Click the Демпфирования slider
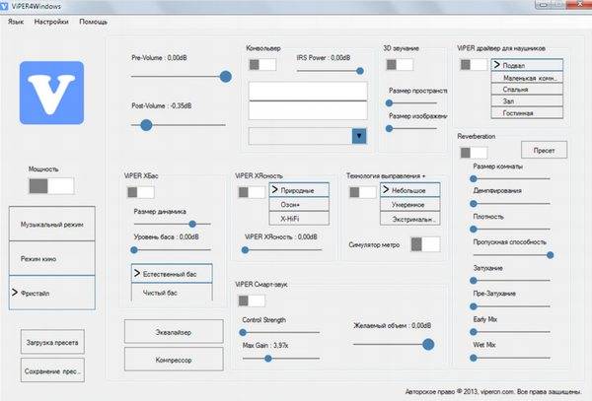 (x=511, y=204)
